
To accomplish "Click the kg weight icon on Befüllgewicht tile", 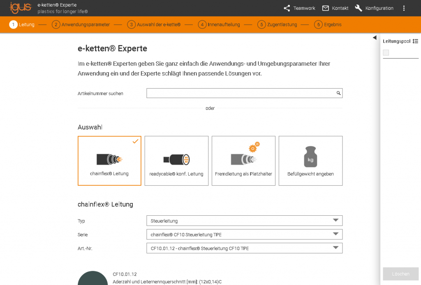I will (310, 155).
